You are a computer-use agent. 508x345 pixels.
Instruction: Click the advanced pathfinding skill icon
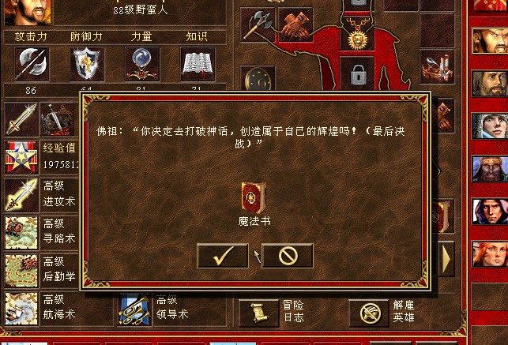21,233
